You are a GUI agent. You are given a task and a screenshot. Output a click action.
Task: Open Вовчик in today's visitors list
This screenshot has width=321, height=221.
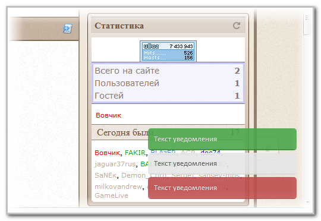point(107,153)
